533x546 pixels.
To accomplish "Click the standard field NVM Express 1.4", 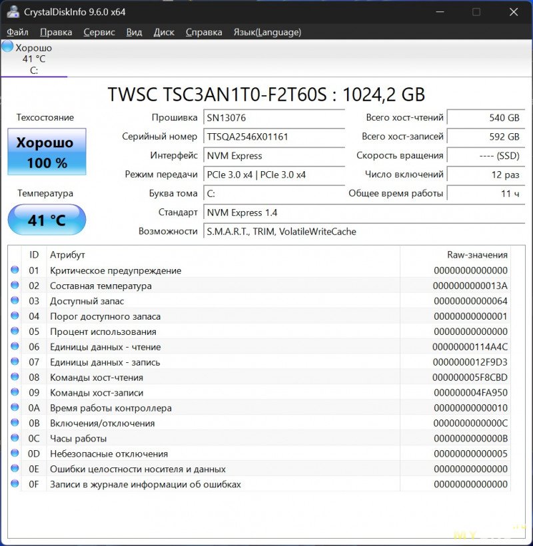I will pyautogui.click(x=364, y=212).
